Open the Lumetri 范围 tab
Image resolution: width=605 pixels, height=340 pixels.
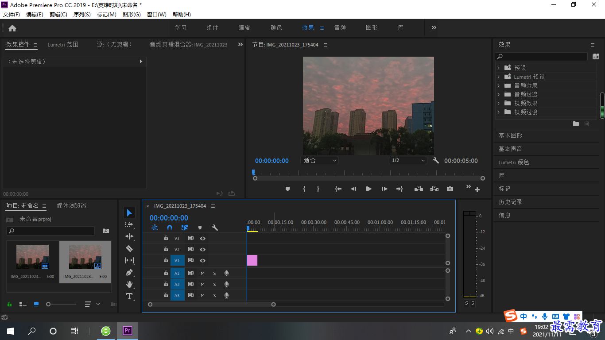point(63,45)
